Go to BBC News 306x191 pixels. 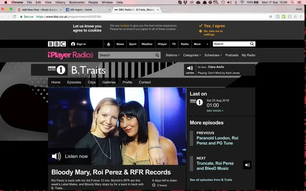(x=120, y=44)
